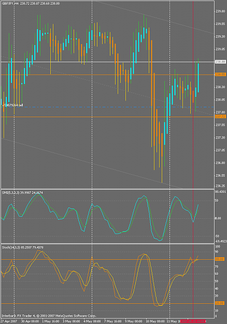Select the sell order label on chart
The height and width of the screenshot is (324, 227).
[x=12, y=105]
